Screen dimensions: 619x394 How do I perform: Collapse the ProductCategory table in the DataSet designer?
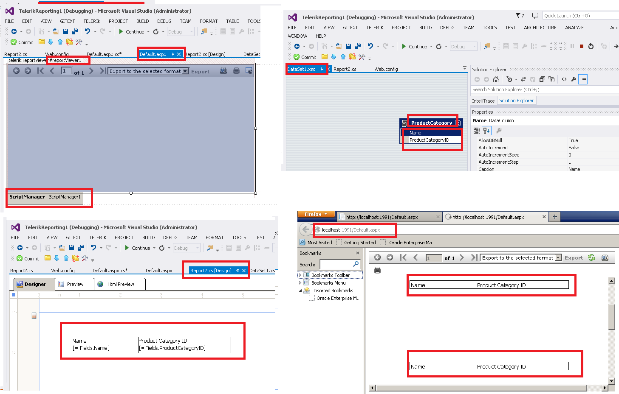click(x=458, y=123)
